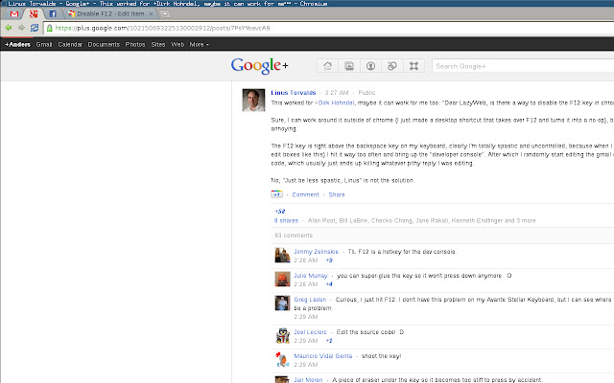Click the Search Google+ field
This screenshot has height=383, width=614.
[x=523, y=66]
